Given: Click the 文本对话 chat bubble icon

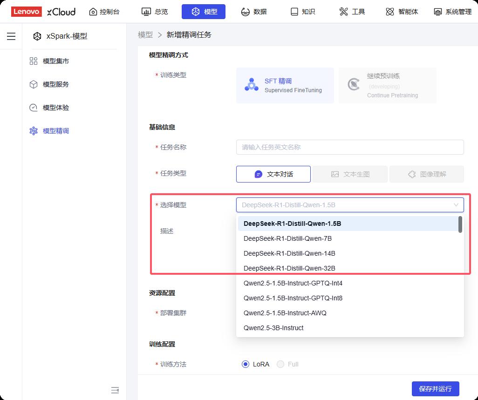Looking at the screenshot, I should (258, 174).
